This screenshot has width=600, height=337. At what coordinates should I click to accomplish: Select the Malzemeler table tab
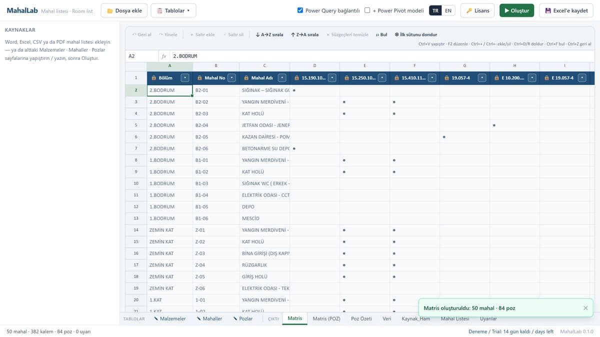pyautogui.click(x=170, y=319)
